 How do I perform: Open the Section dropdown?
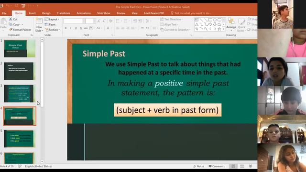(53, 30)
